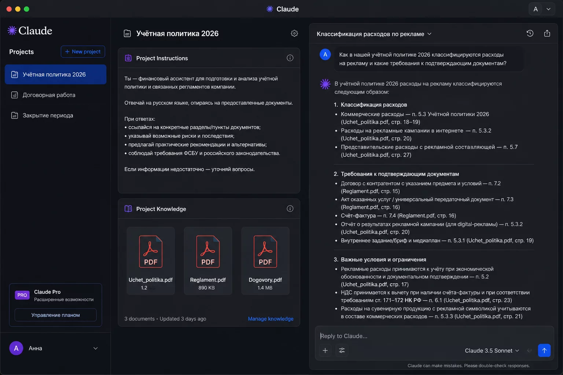The height and width of the screenshot is (375, 563).
Task: Select project Договорная работа
Action: [56, 95]
